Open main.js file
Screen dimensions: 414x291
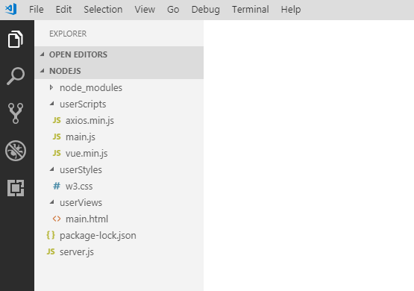[x=81, y=137]
